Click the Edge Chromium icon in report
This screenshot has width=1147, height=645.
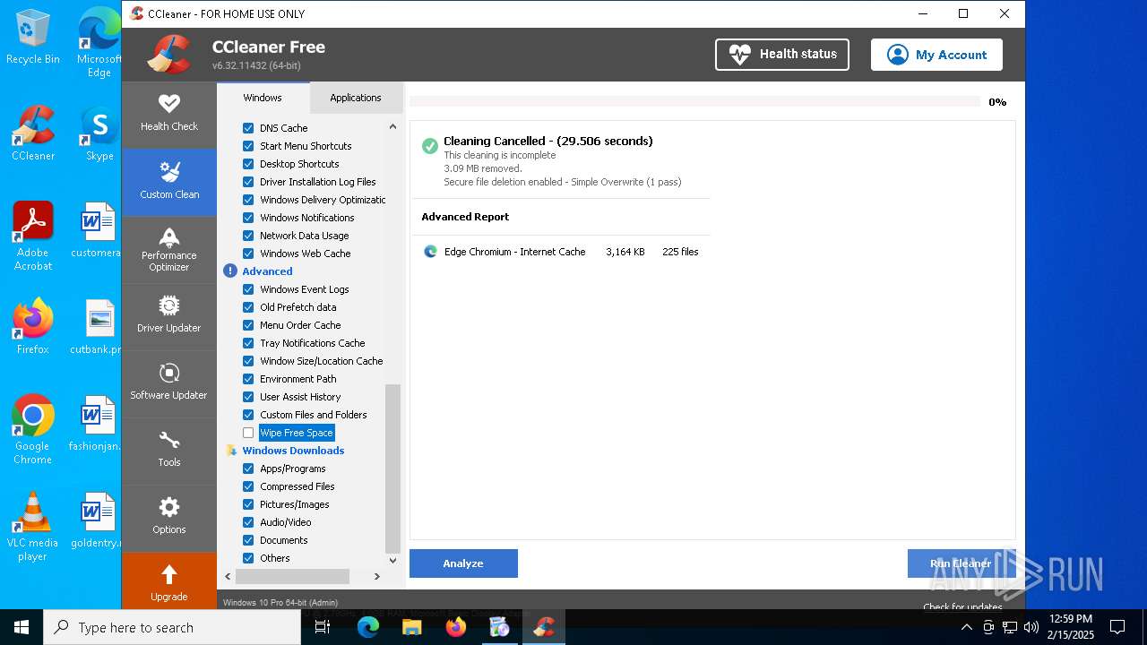pos(430,252)
